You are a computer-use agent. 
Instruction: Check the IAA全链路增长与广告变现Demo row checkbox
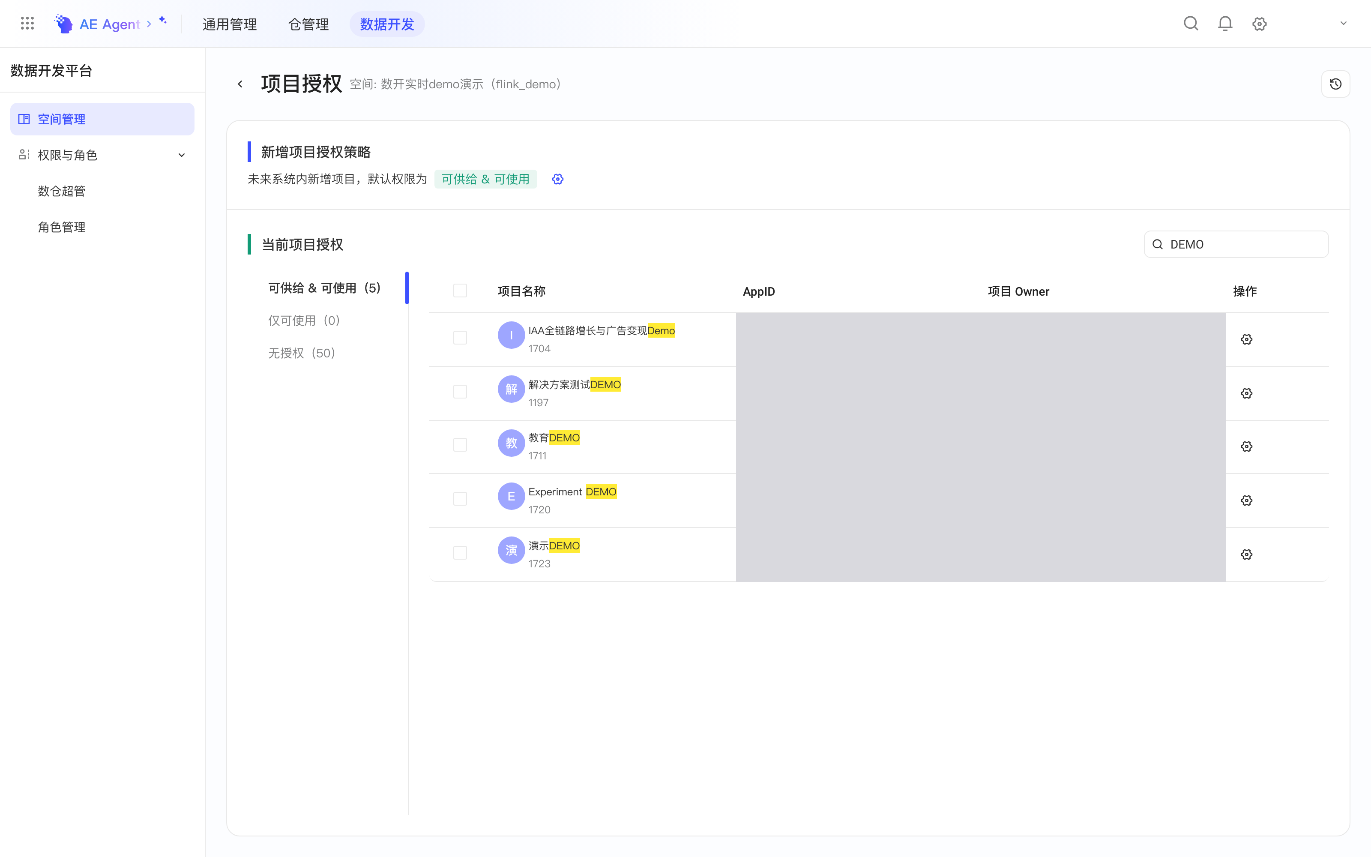(460, 338)
